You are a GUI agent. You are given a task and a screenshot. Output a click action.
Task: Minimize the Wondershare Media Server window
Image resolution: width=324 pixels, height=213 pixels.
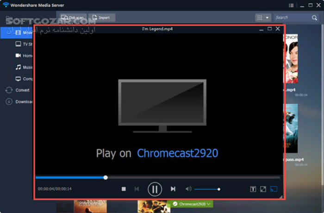[x=302, y=6]
